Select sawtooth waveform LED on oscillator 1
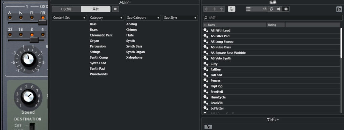The height and width of the screenshot is (130, 344). click(x=21, y=17)
